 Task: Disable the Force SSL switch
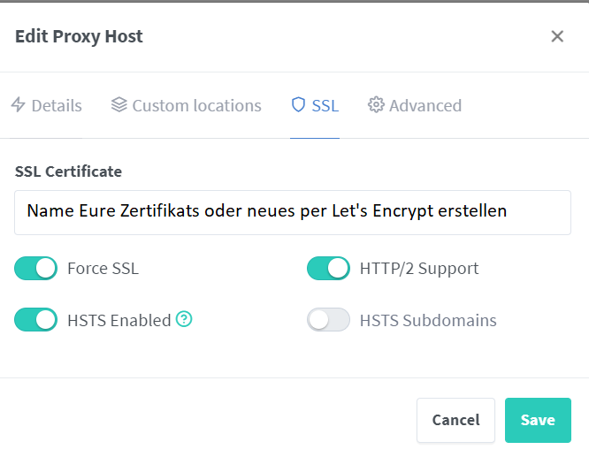pos(35,268)
